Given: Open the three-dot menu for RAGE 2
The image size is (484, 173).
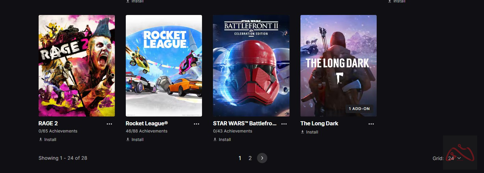Looking at the screenshot, I should [x=109, y=124].
